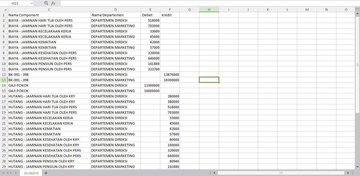This screenshot has width=360, height=176.
Task: Open the Name Box dropdown arrow
Action: (x=32, y=4)
